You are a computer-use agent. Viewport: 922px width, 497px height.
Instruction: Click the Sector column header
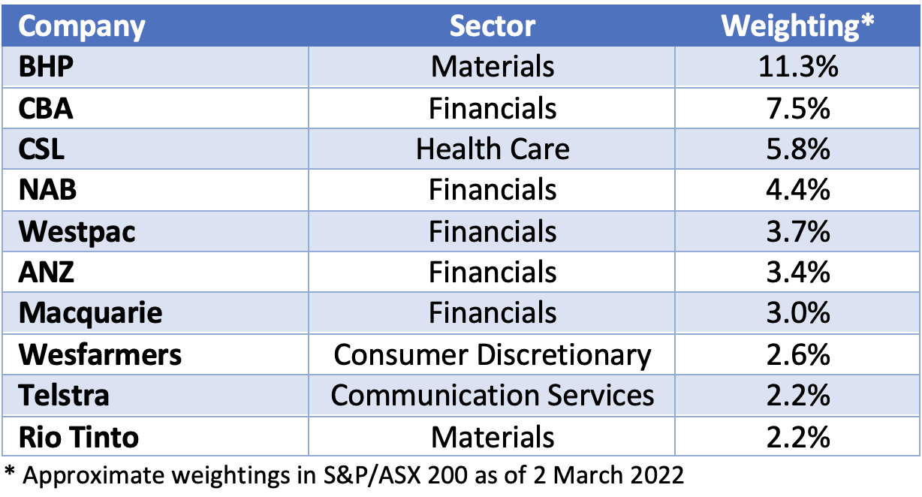tap(493, 26)
